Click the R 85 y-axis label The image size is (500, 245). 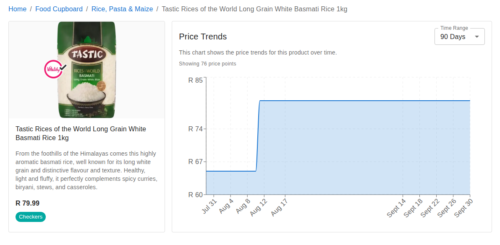pyautogui.click(x=195, y=80)
